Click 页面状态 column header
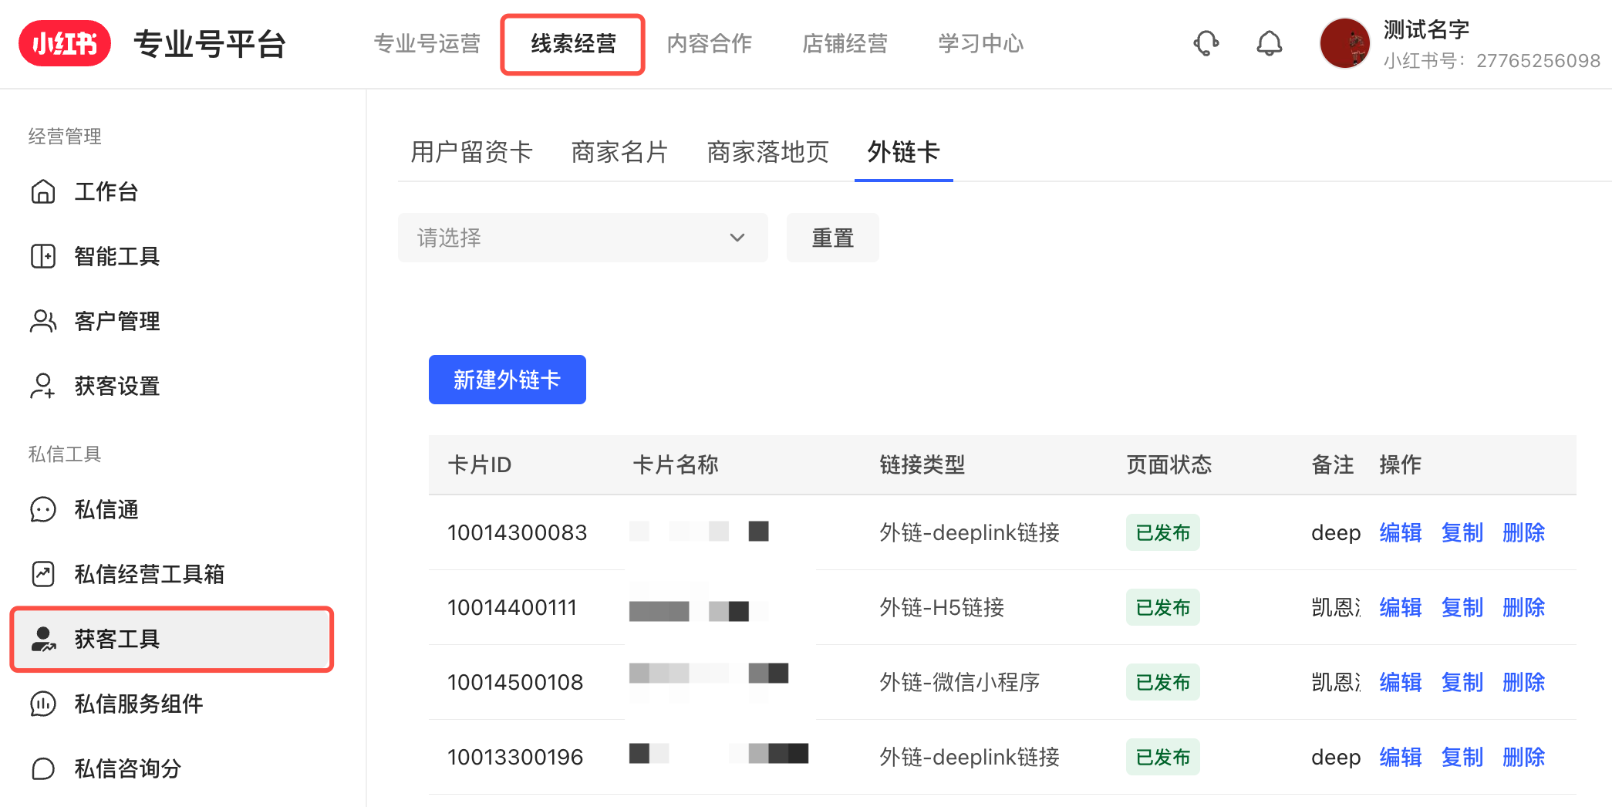 (1169, 464)
